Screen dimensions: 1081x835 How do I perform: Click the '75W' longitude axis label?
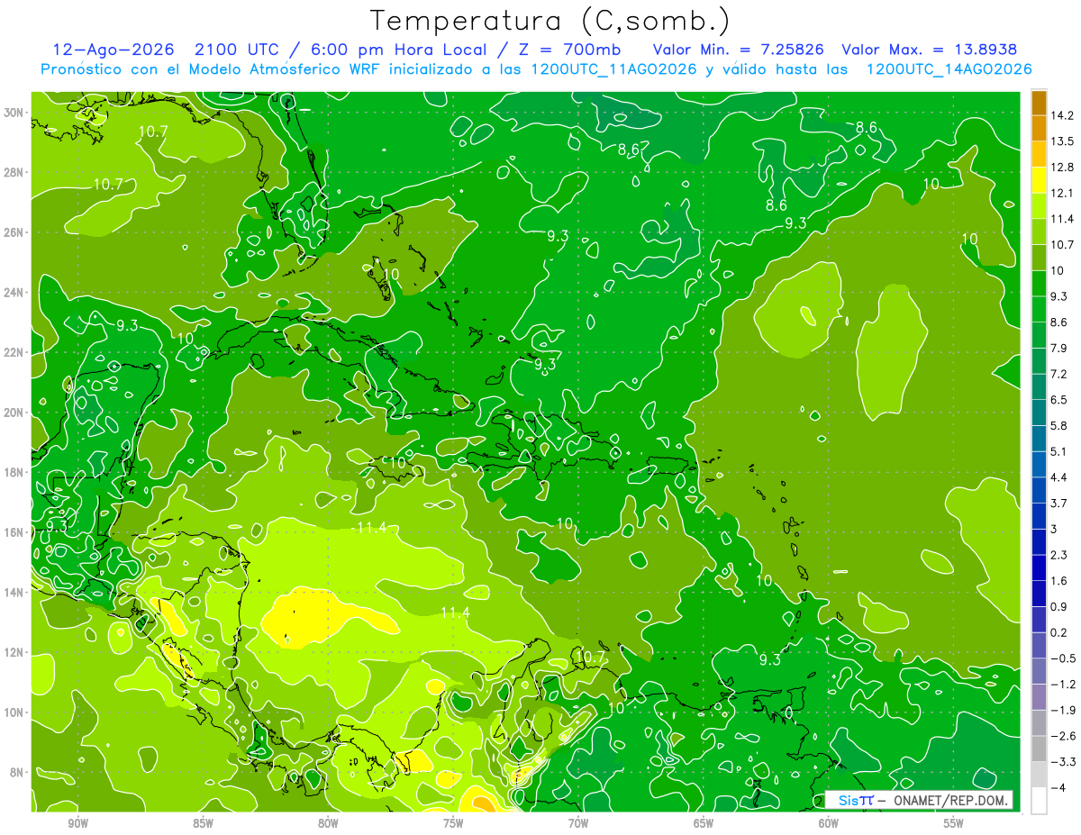453,823
